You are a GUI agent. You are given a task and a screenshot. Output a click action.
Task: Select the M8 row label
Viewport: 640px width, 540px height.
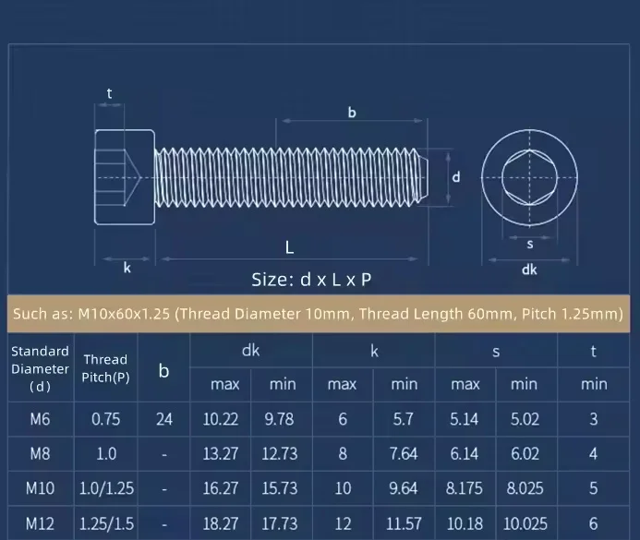pos(40,453)
